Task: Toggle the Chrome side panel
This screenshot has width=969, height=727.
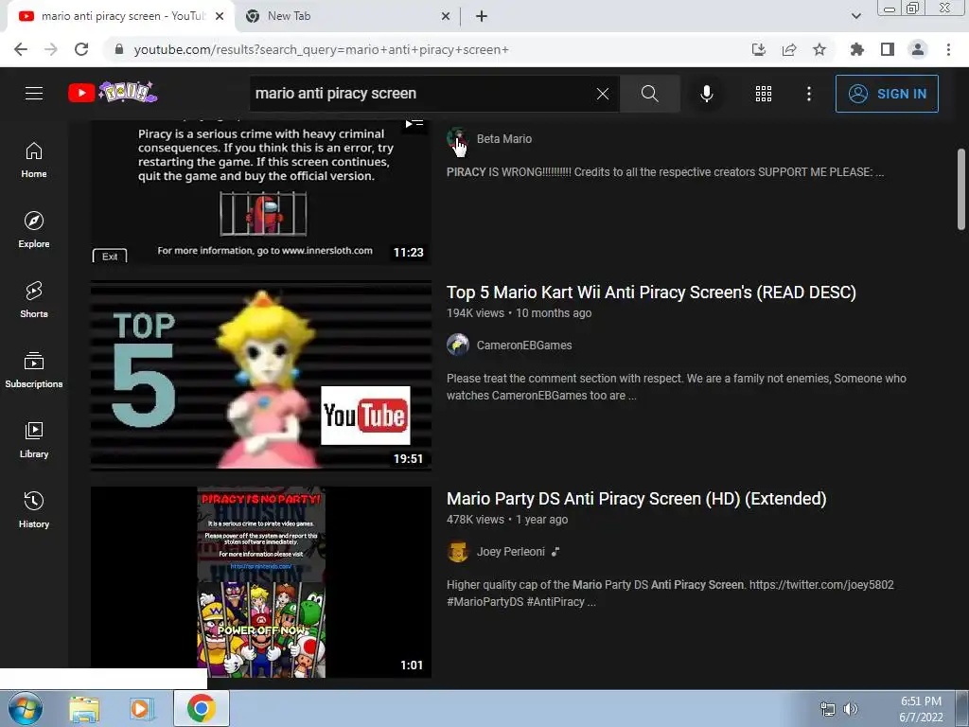Action: click(x=888, y=49)
